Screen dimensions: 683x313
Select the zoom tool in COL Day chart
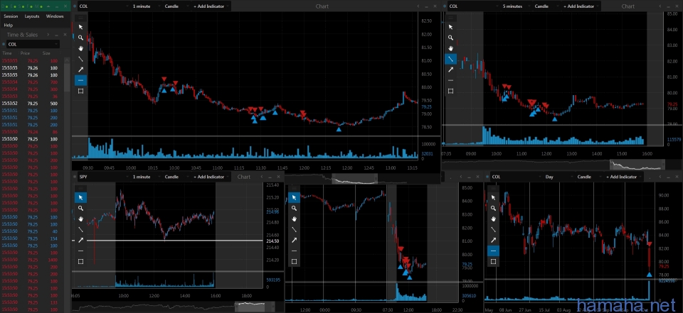tap(493, 208)
